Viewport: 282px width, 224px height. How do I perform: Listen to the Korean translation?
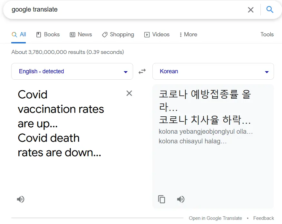point(181,199)
